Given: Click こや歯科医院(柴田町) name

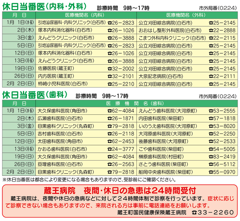Looking at the screenshot, I should tap(161, 149).
